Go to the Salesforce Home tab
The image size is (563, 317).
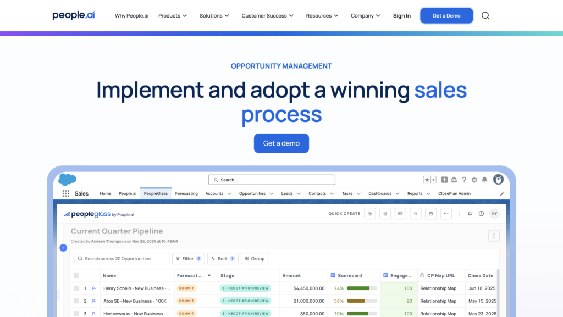click(105, 193)
